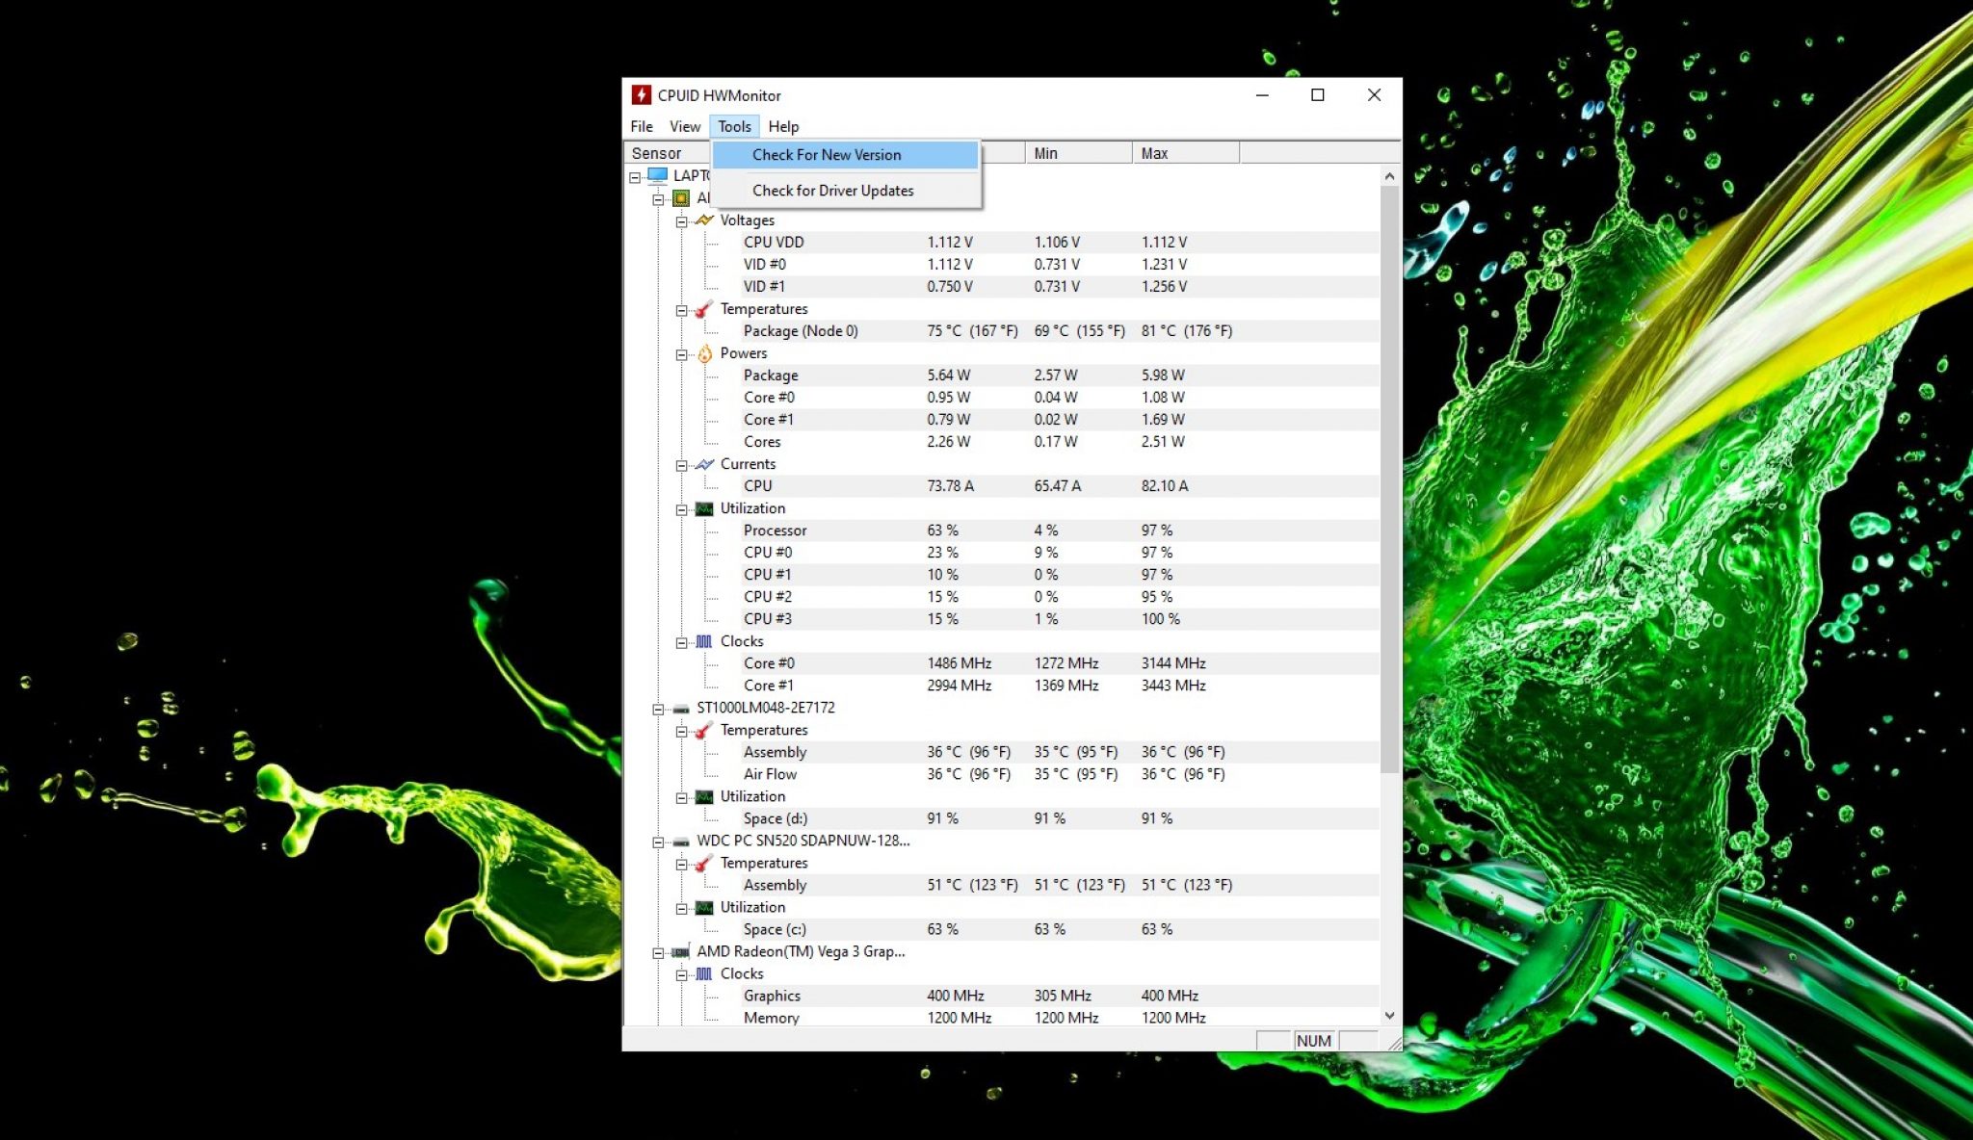Click the scrollbar down arrow
Image resolution: width=1973 pixels, height=1140 pixels.
point(1390,1015)
